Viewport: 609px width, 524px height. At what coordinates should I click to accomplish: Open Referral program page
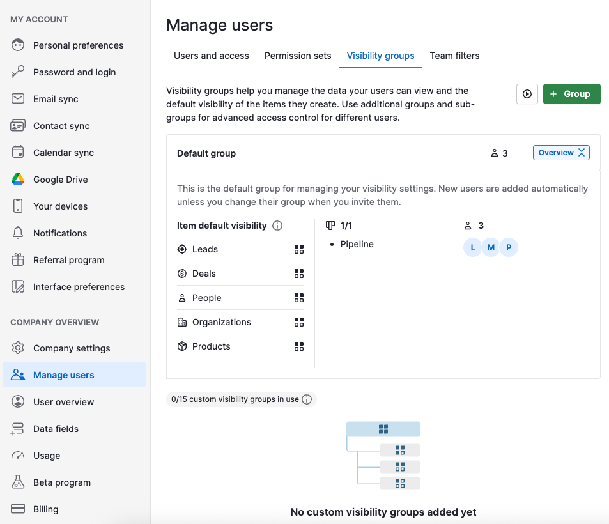(x=68, y=260)
